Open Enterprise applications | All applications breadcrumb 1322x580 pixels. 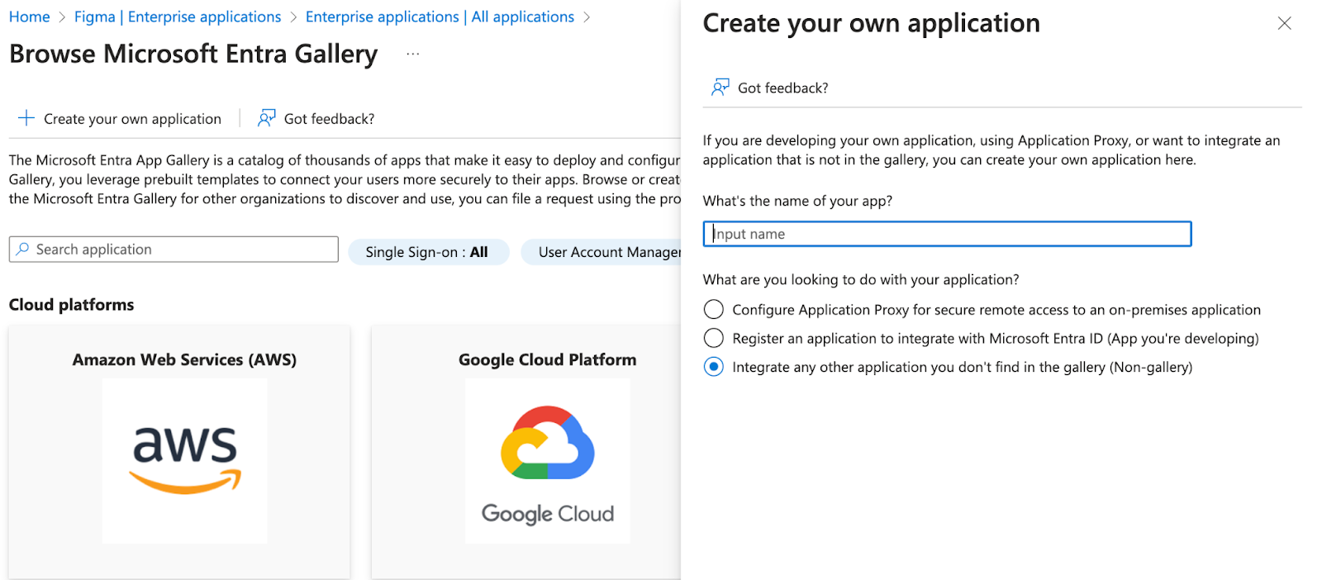[440, 17]
